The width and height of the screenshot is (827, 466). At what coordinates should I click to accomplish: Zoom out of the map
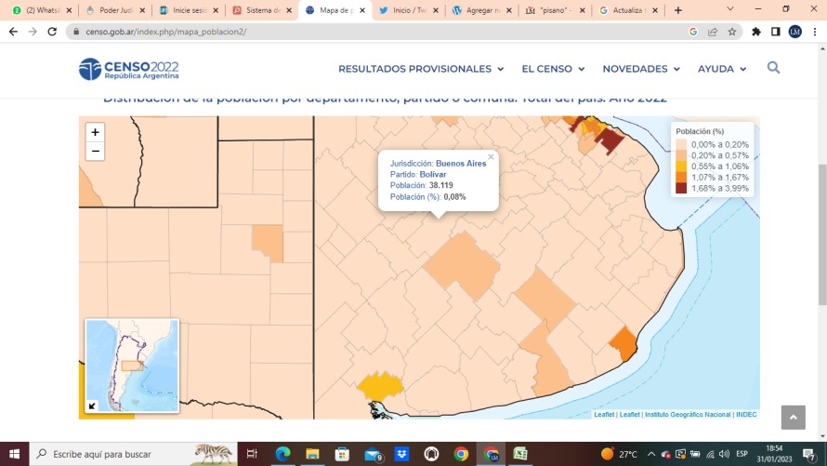pyautogui.click(x=95, y=151)
